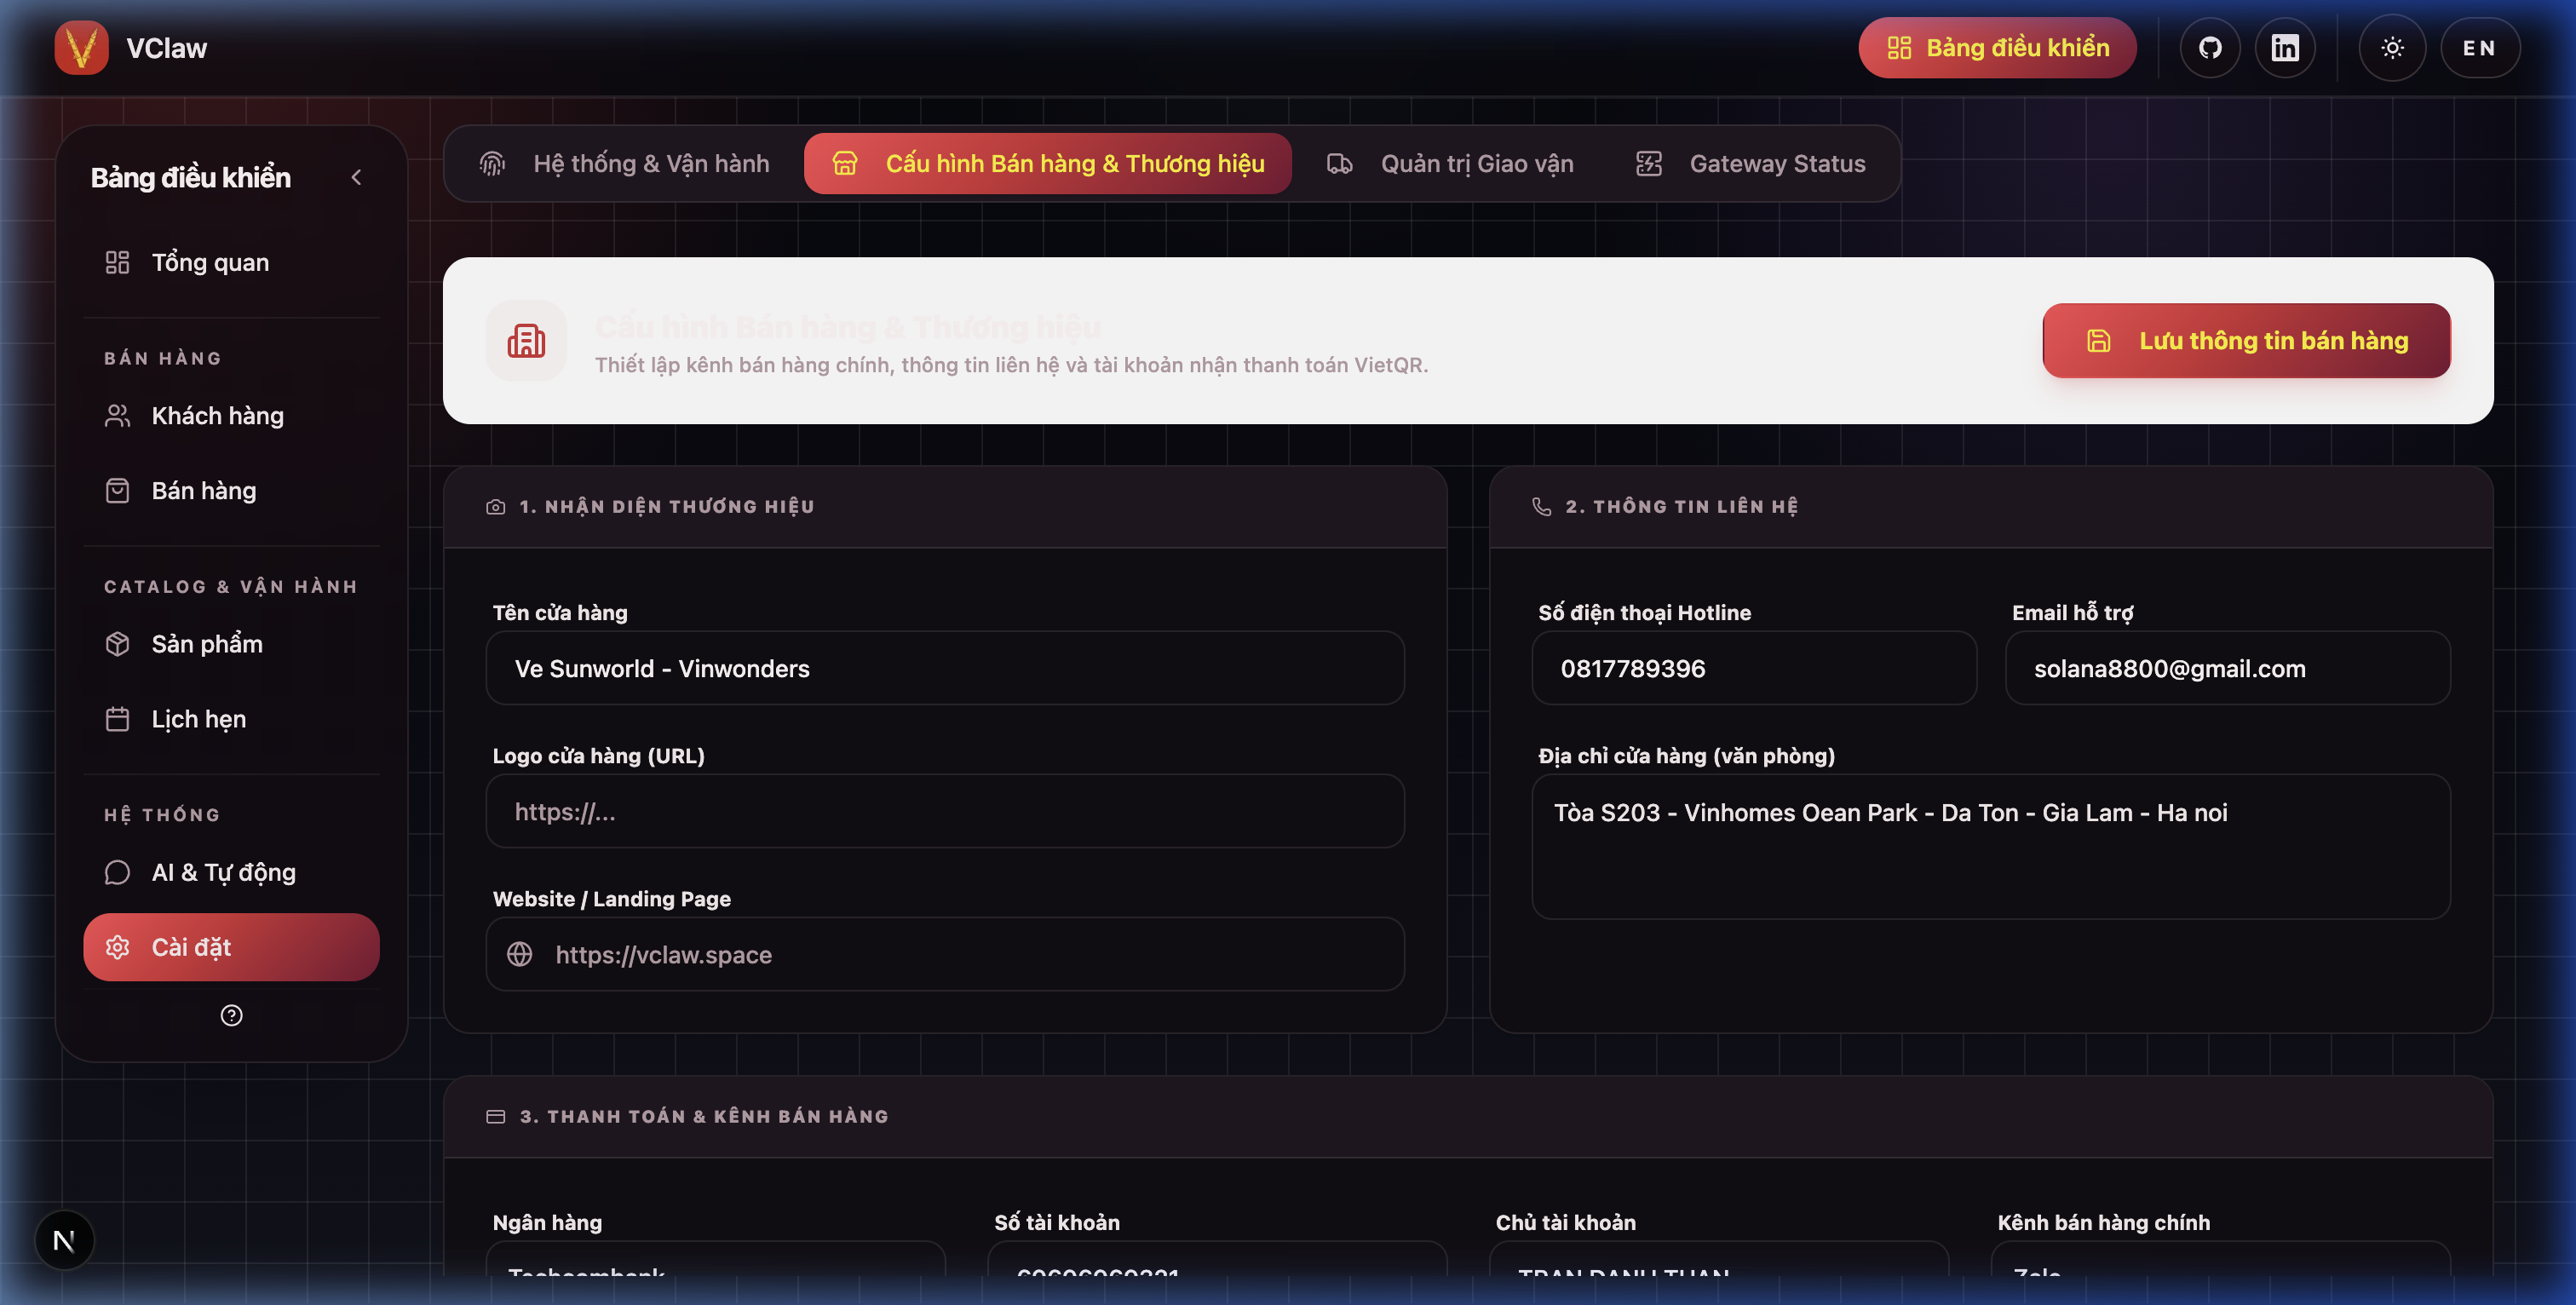The height and width of the screenshot is (1305, 2576).
Task: Click Lưu thông tin bán hàng button
Action: [x=2246, y=340]
